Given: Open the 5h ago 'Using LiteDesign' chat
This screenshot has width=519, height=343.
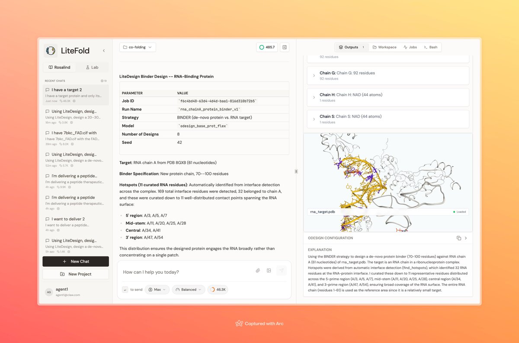Looking at the screenshot, I should [x=76, y=246].
